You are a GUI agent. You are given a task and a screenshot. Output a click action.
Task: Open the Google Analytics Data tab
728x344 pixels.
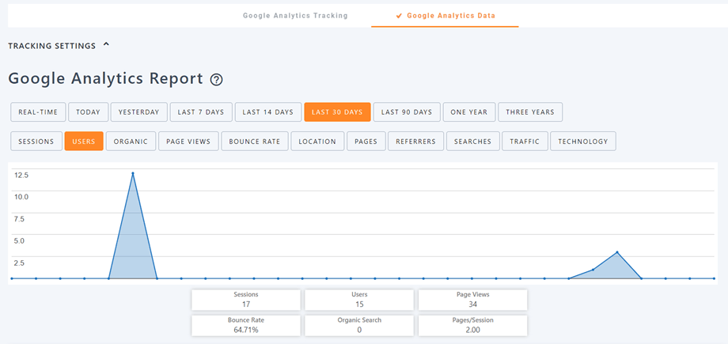pyautogui.click(x=445, y=15)
